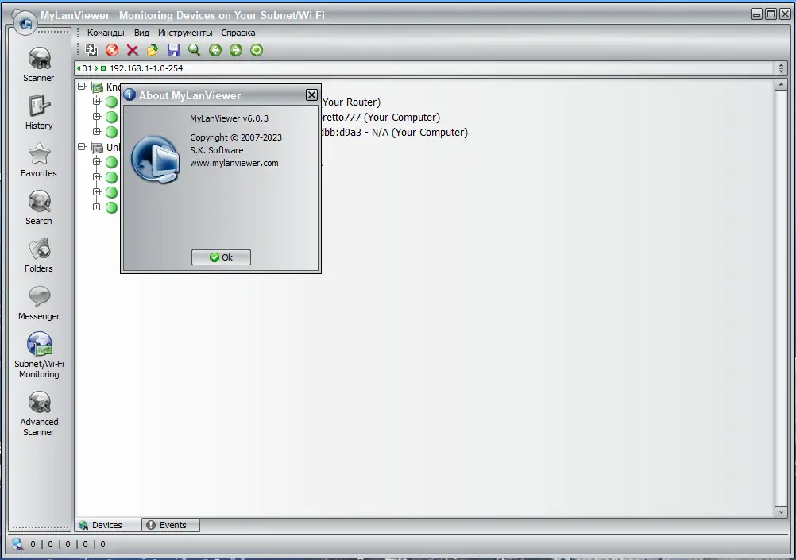Click the MyLanViewer logo button in title bar
The height and width of the screenshot is (560, 796).
click(x=25, y=22)
